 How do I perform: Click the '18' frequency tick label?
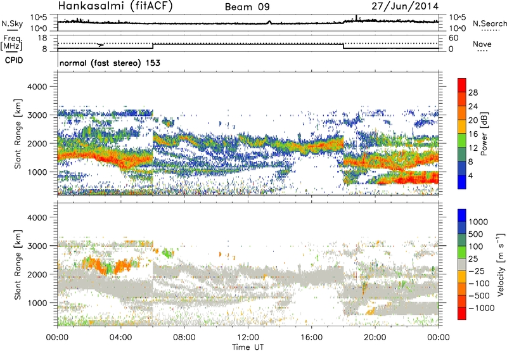[x=42, y=38]
